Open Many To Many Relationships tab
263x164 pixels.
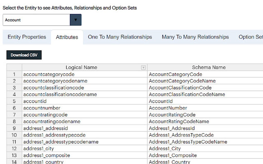tap(195, 37)
